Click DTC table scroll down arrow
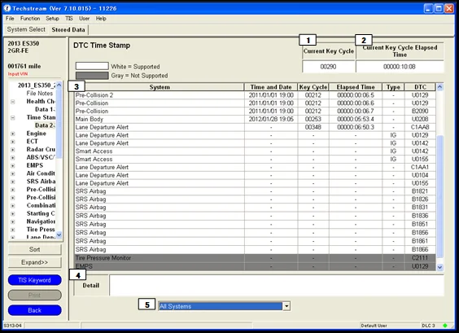 click(439, 267)
